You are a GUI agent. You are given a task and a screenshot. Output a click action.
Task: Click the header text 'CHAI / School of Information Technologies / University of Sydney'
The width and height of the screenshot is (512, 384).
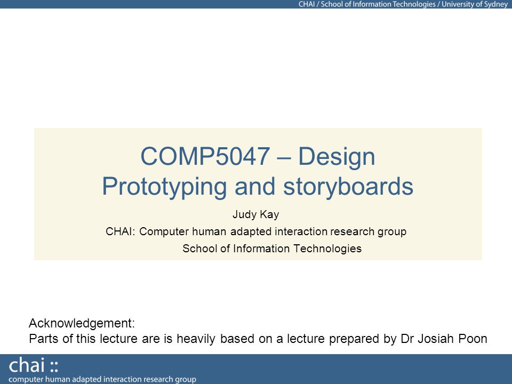[x=403, y=4]
